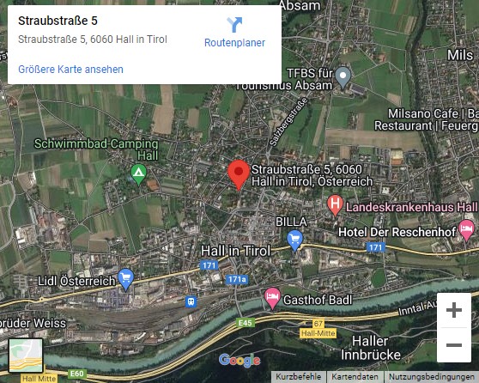Select the Gasthof Badl pink hotel marker
479x383 pixels.
(272, 299)
